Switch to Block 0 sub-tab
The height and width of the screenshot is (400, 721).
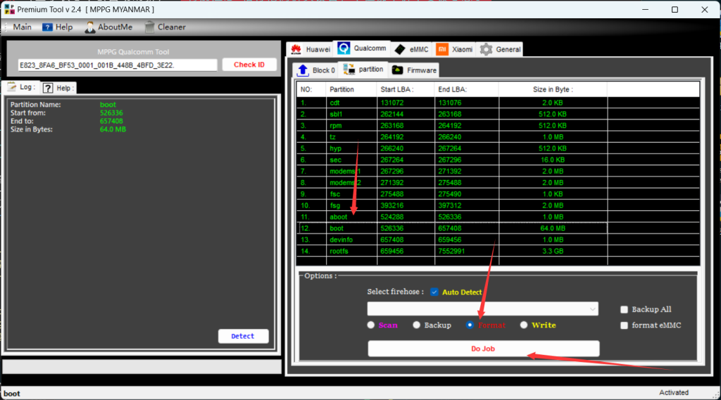pos(315,70)
